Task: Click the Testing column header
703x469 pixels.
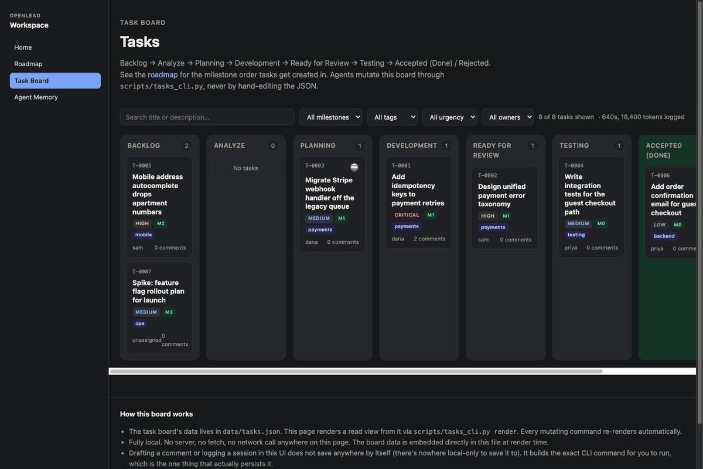Action: 575,145
